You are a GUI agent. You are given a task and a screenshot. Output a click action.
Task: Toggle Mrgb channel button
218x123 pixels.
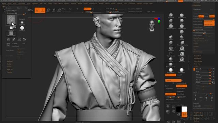pyautogui.click(x=64, y=9)
